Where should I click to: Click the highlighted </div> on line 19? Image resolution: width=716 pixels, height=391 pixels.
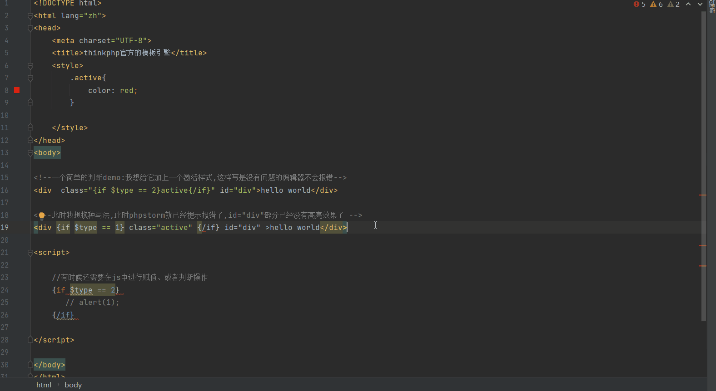333,228
